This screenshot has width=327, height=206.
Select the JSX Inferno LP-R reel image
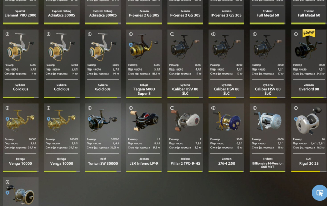click(x=144, y=120)
